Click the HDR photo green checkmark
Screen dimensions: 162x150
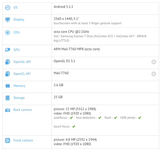[x=140, y=118]
